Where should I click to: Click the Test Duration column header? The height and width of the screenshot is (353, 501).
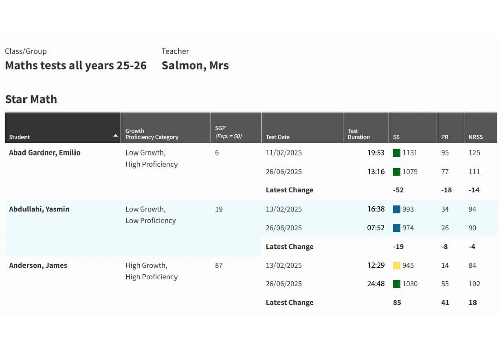pyautogui.click(x=366, y=128)
